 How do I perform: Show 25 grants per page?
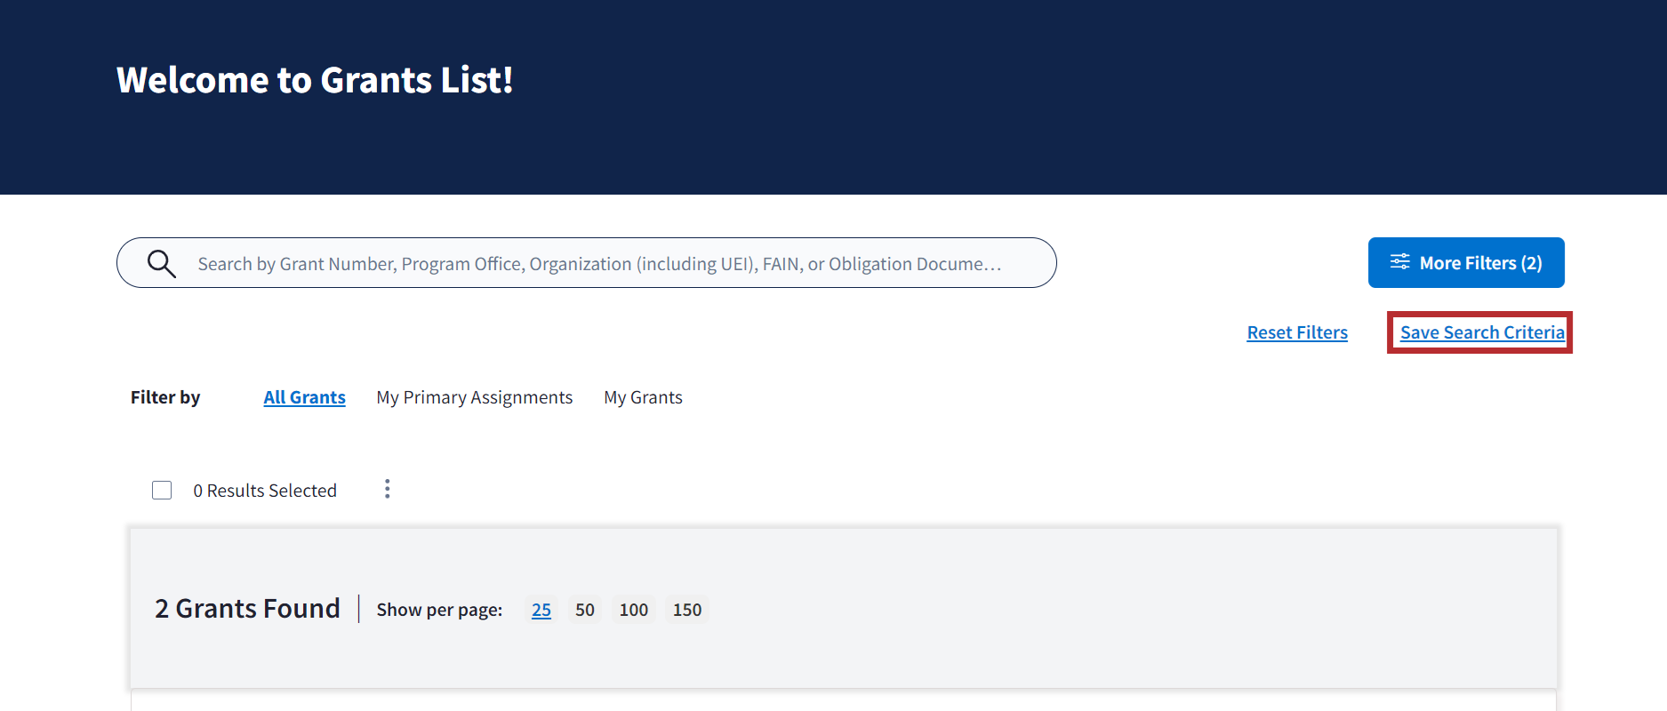pos(541,610)
